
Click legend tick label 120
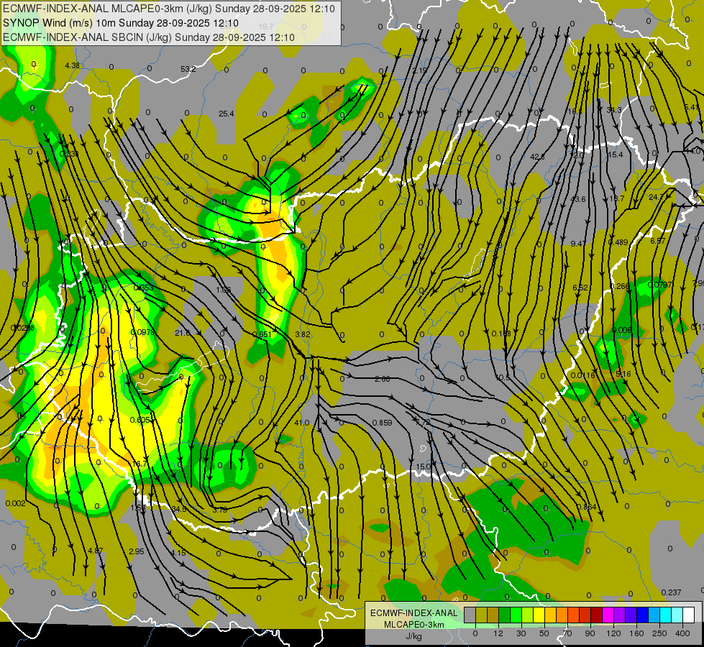point(613,633)
